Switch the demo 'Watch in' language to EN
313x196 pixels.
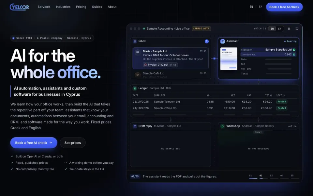pos(272,29)
